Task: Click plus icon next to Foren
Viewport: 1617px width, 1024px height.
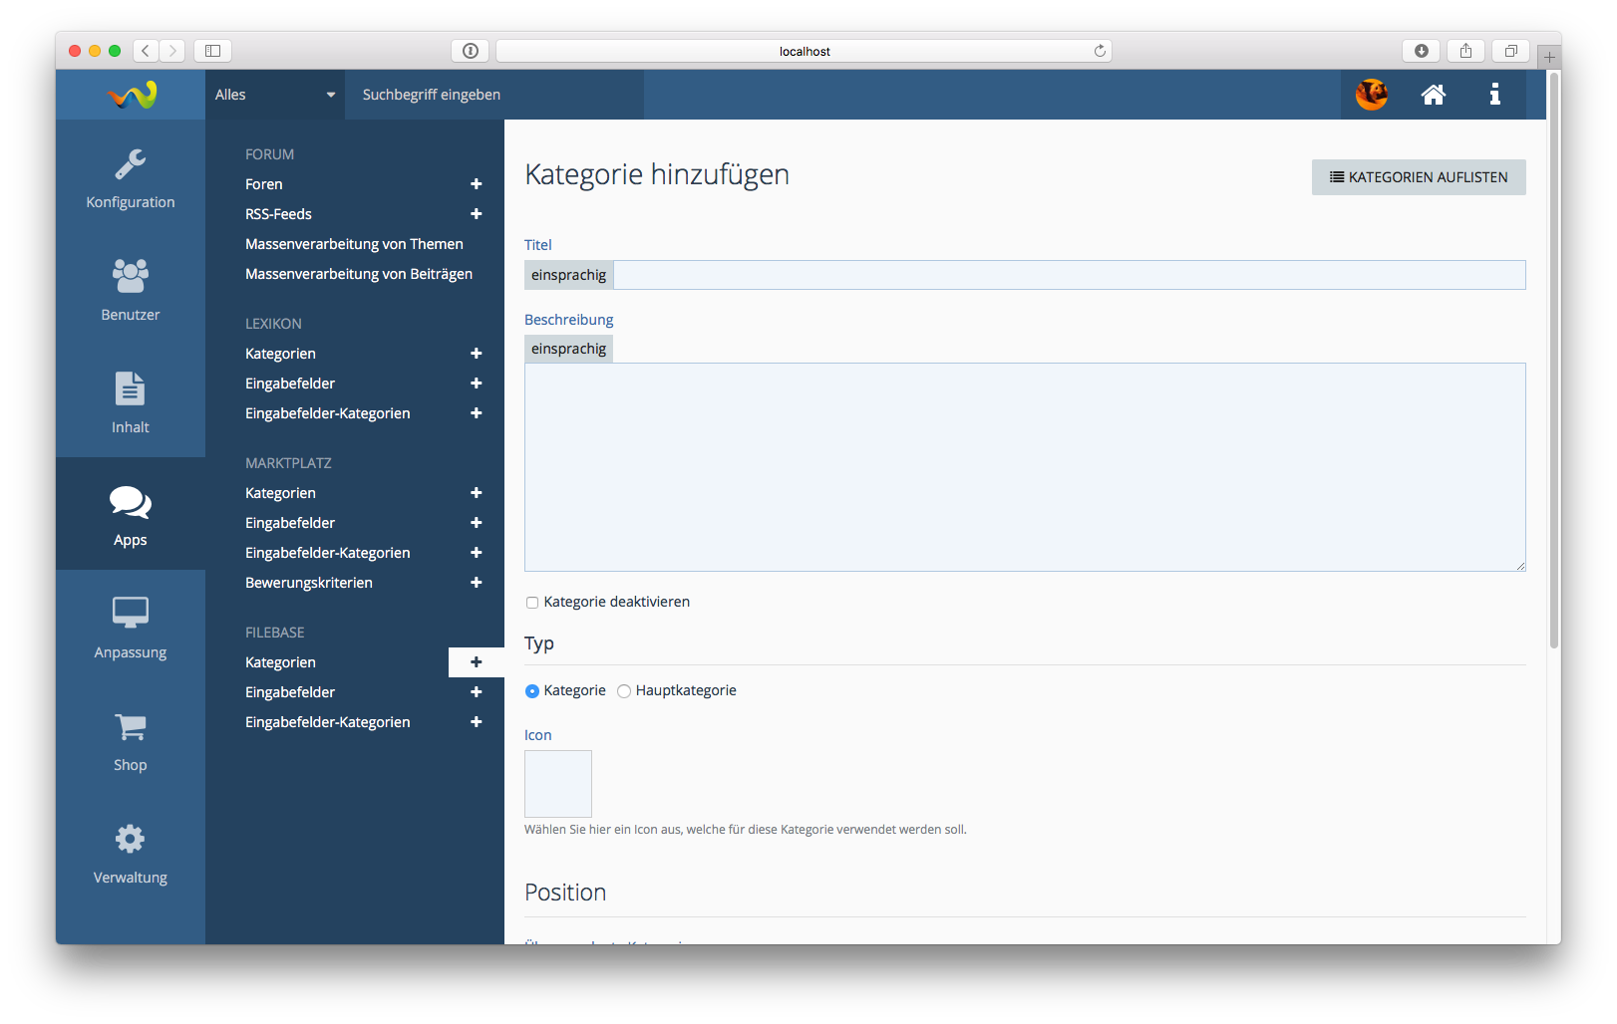Action: pyautogui.click(x=477, y=184)
